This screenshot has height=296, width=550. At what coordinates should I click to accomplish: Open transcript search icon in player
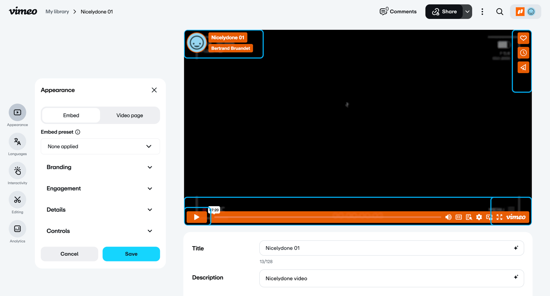[x=469, y=217]
